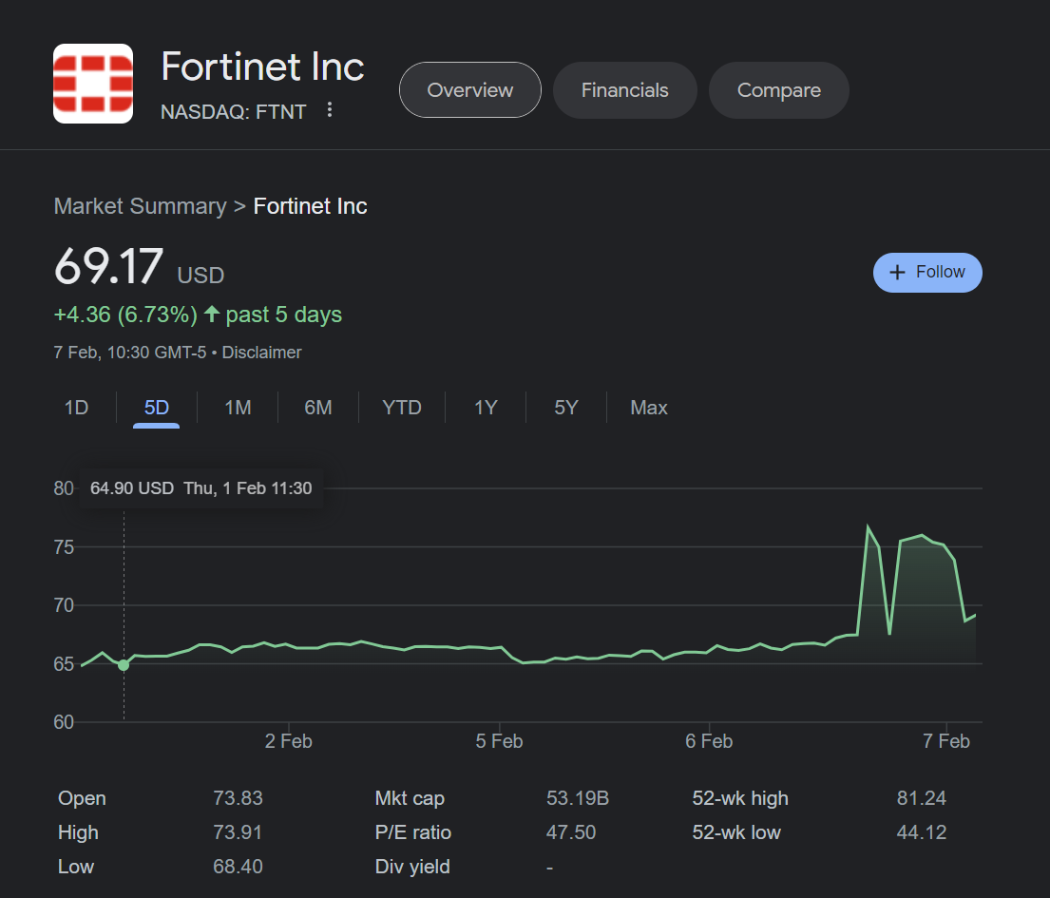
Task: Select the Compare tab
Action: point(778,90)
